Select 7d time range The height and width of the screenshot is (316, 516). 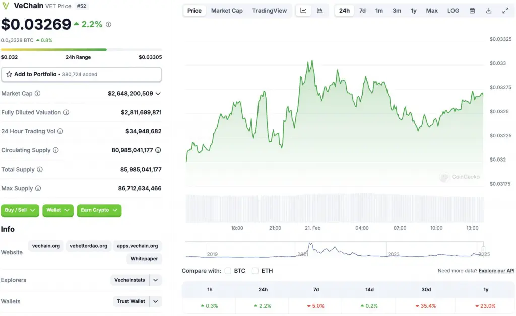click(x=362, y=11)
